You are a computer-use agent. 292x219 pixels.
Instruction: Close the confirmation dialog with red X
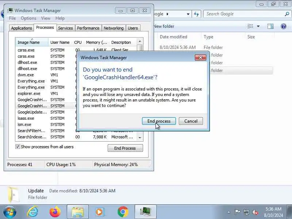(200, 58)
